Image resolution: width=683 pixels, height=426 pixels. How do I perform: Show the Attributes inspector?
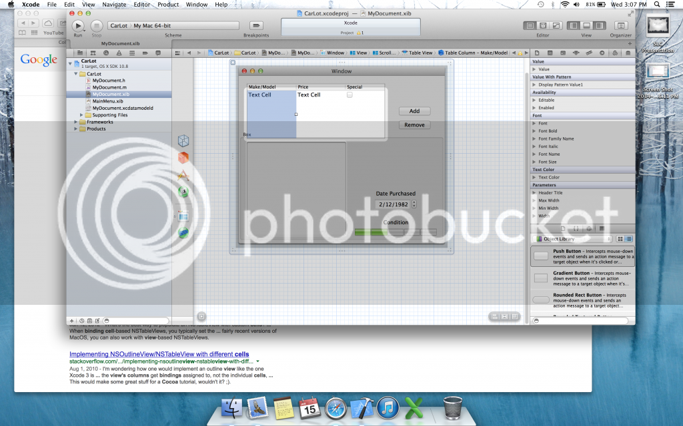point(576,53)
